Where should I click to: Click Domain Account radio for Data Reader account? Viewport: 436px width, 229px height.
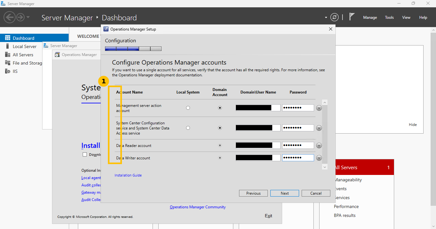click(x=220, y=145)
